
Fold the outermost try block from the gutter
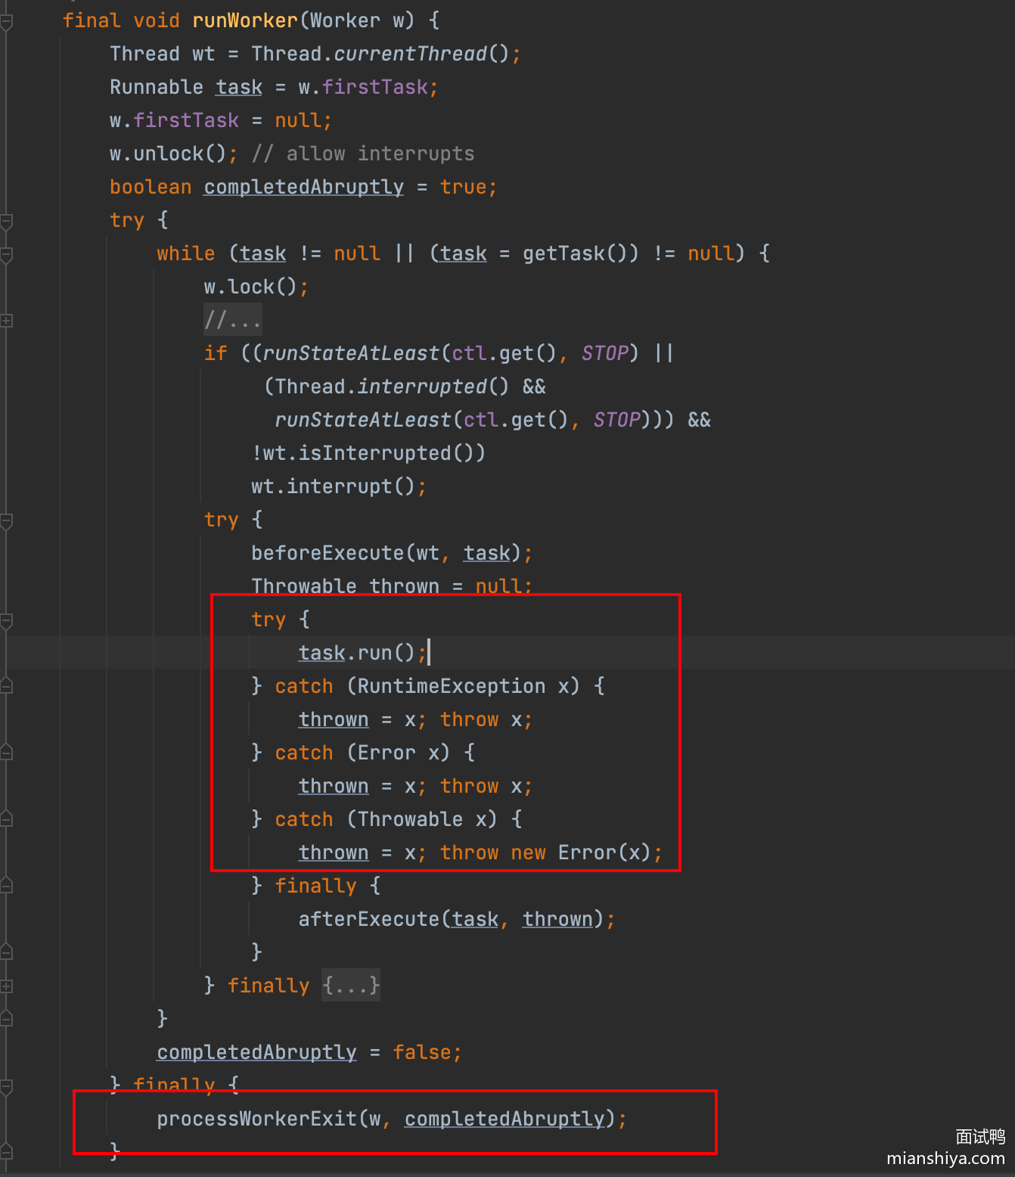click(6, 222)
